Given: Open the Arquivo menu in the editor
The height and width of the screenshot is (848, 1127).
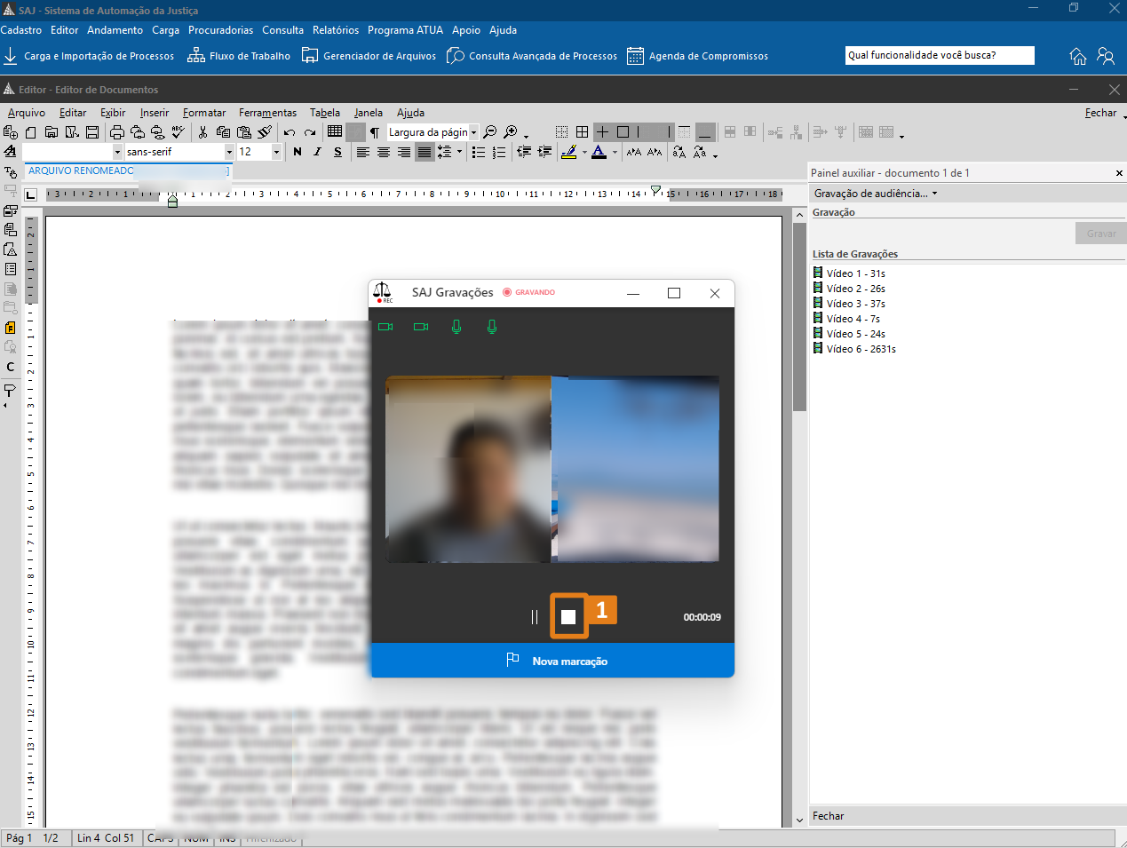Looking at the screenshot, I should 27,113.
